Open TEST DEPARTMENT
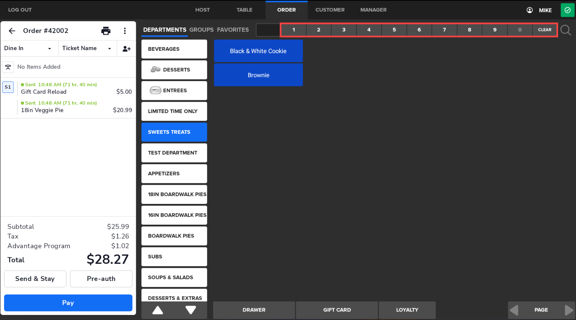Viewport: 576px width, 320px height. point(174,153)
